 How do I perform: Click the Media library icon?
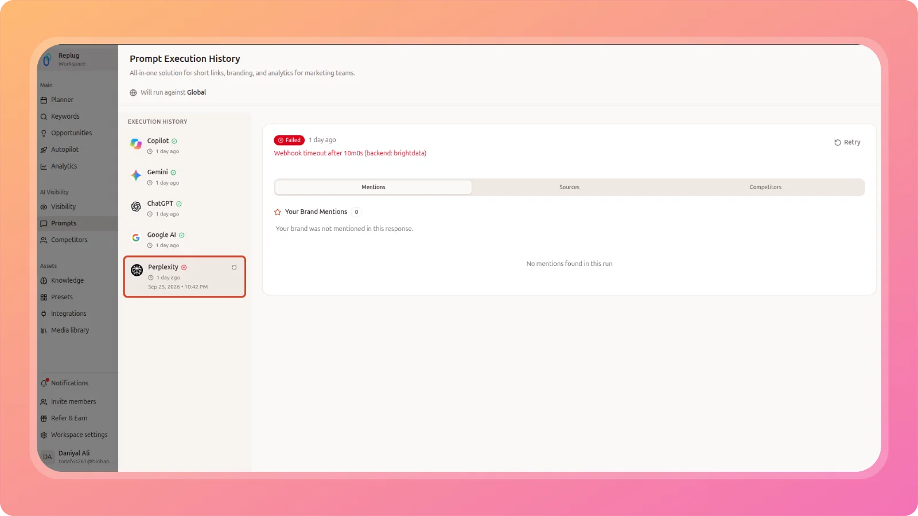pos(44,331)
